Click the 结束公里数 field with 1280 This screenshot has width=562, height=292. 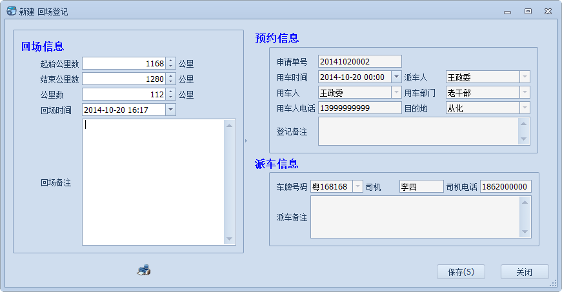(124, 79)
